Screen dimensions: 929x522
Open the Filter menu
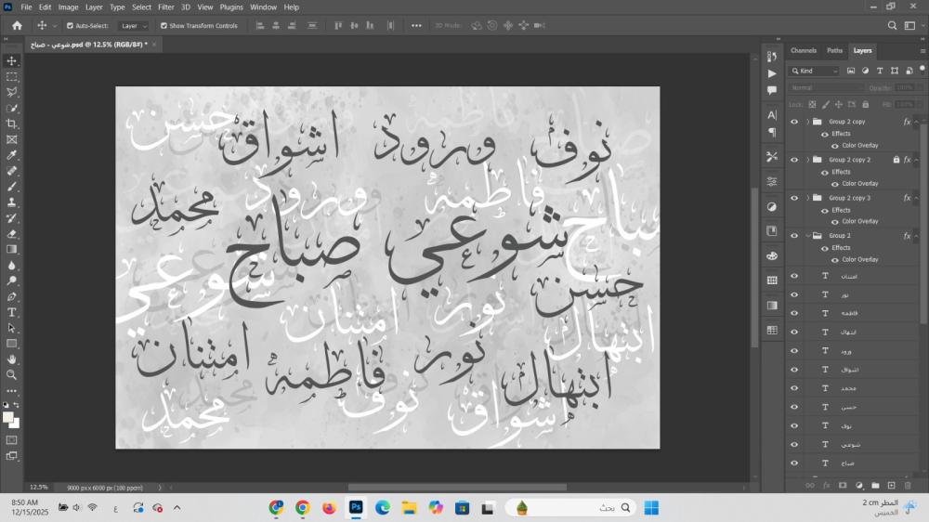pos(165,7)
